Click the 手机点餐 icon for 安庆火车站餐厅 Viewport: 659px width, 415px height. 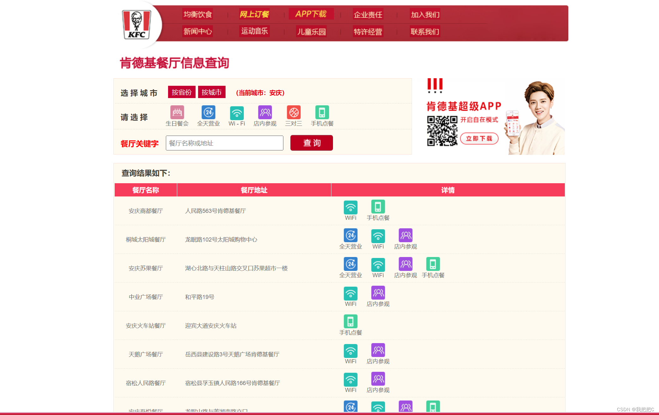point(350,321)
